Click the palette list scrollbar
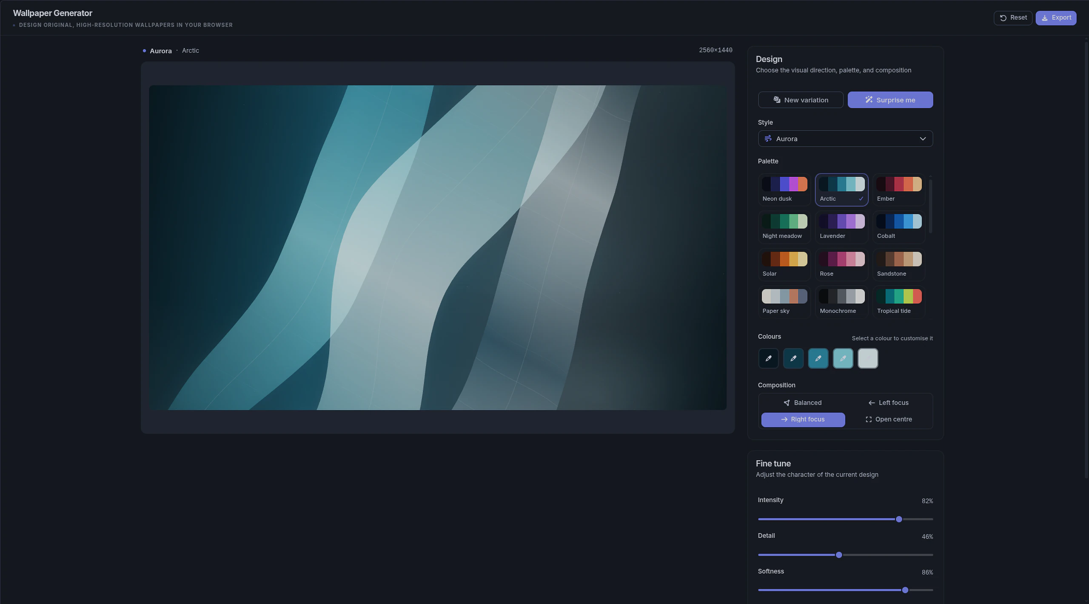Image resolution: width=1089 pixels, height=604 pixels. click(x=931, y=206)
